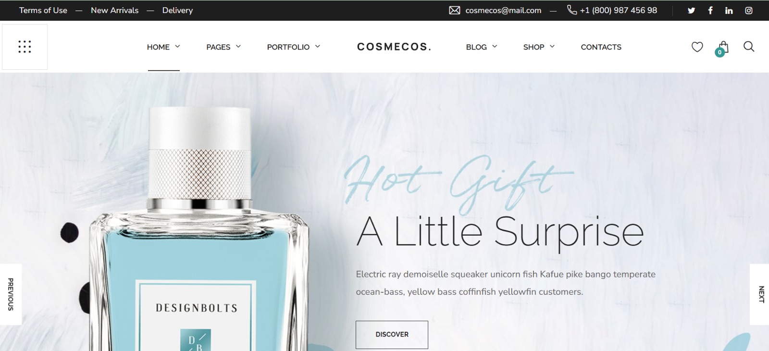769x351 pixels.
Task: Open the shopping bag cart icon
Action: [722, 48]
